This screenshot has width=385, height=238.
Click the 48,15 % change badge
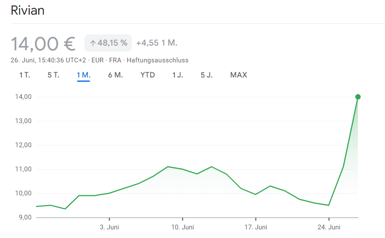coord(108,43)
